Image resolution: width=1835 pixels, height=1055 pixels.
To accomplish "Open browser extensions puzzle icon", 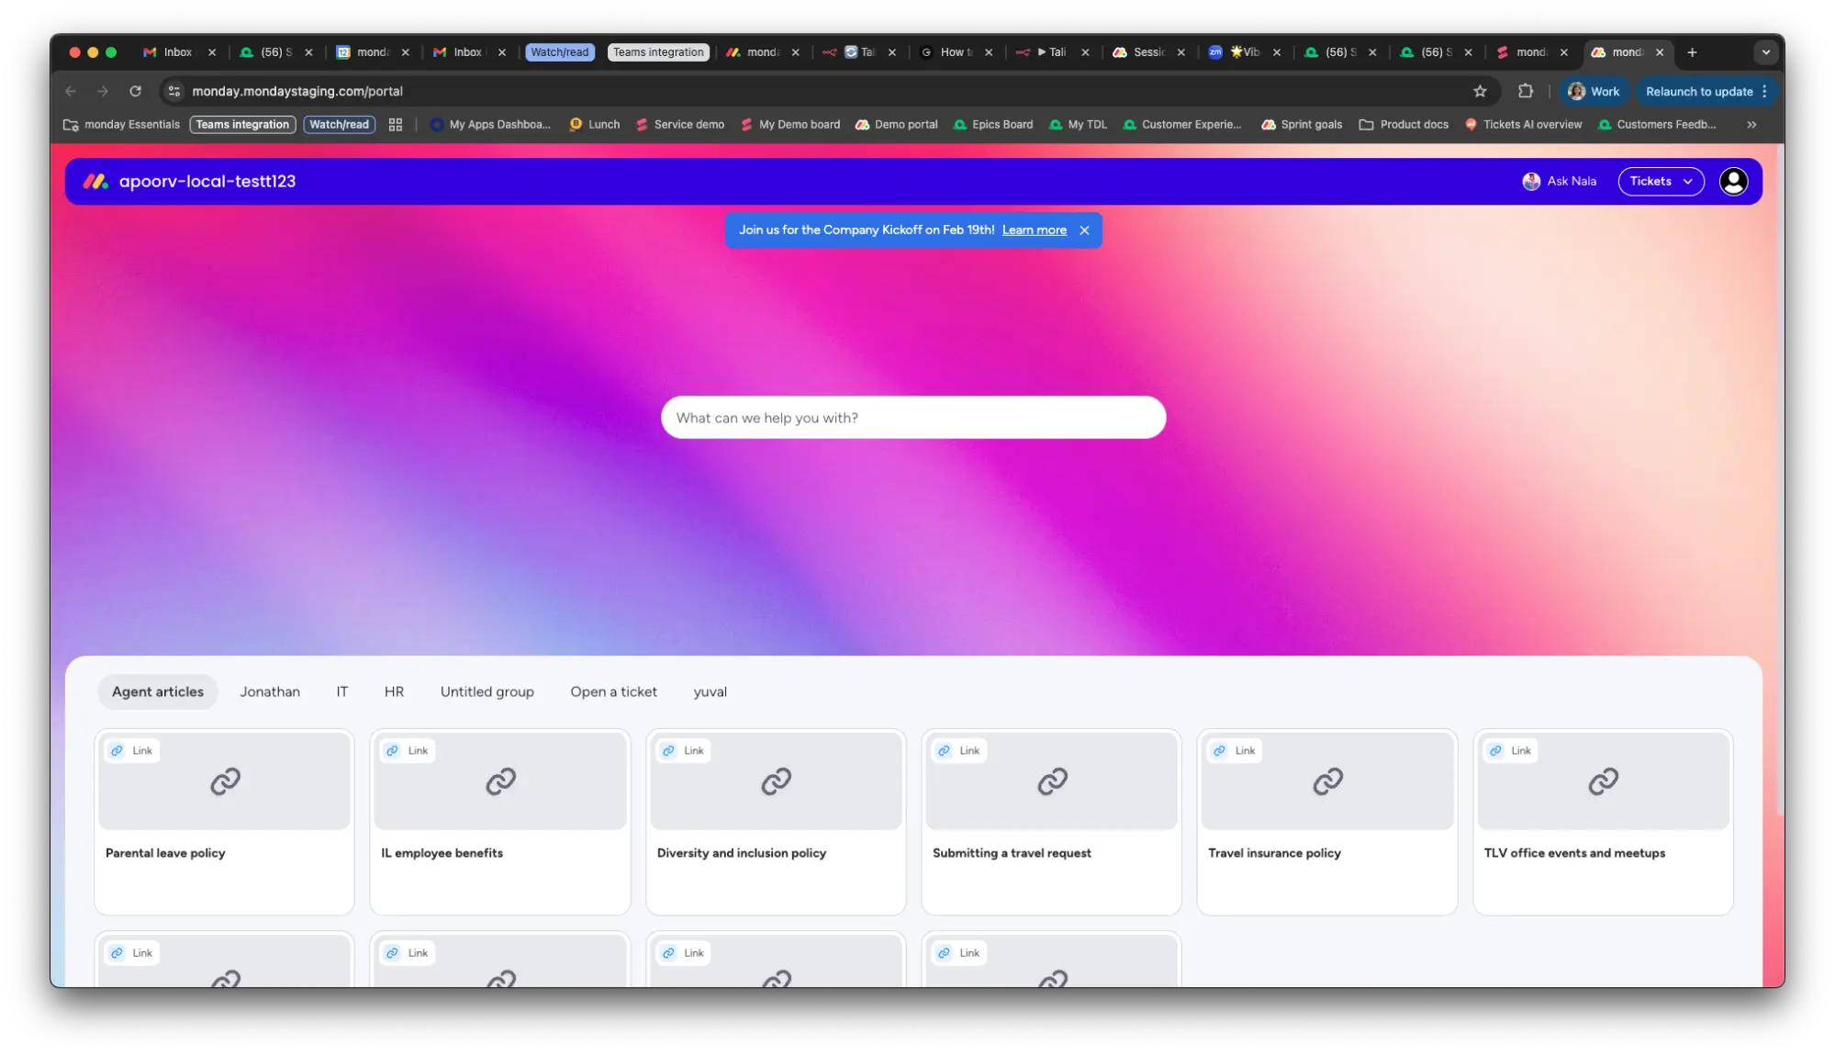I will 1526,92.
